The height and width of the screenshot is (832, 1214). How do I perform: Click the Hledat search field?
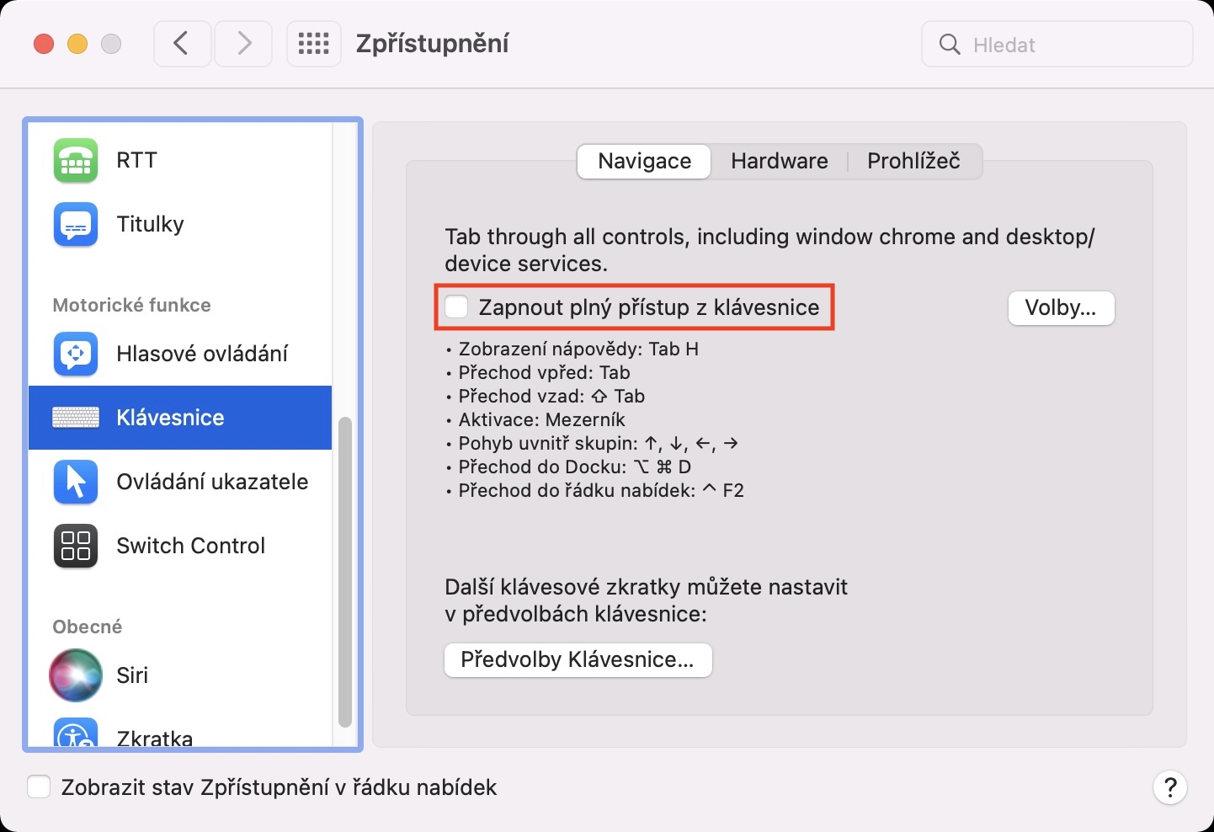[1069, 45]
